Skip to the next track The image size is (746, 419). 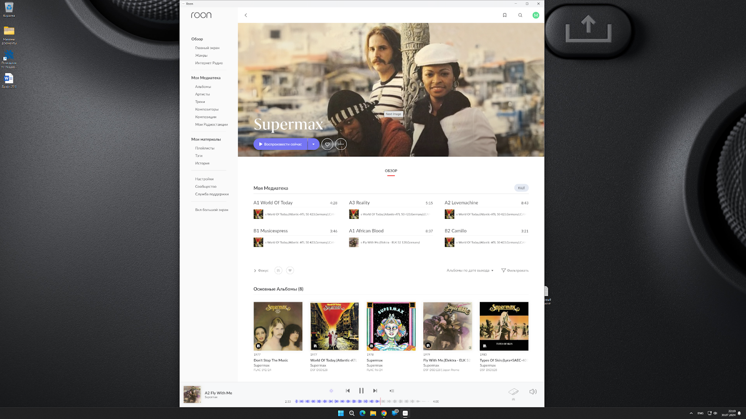(x=375, y=391)
